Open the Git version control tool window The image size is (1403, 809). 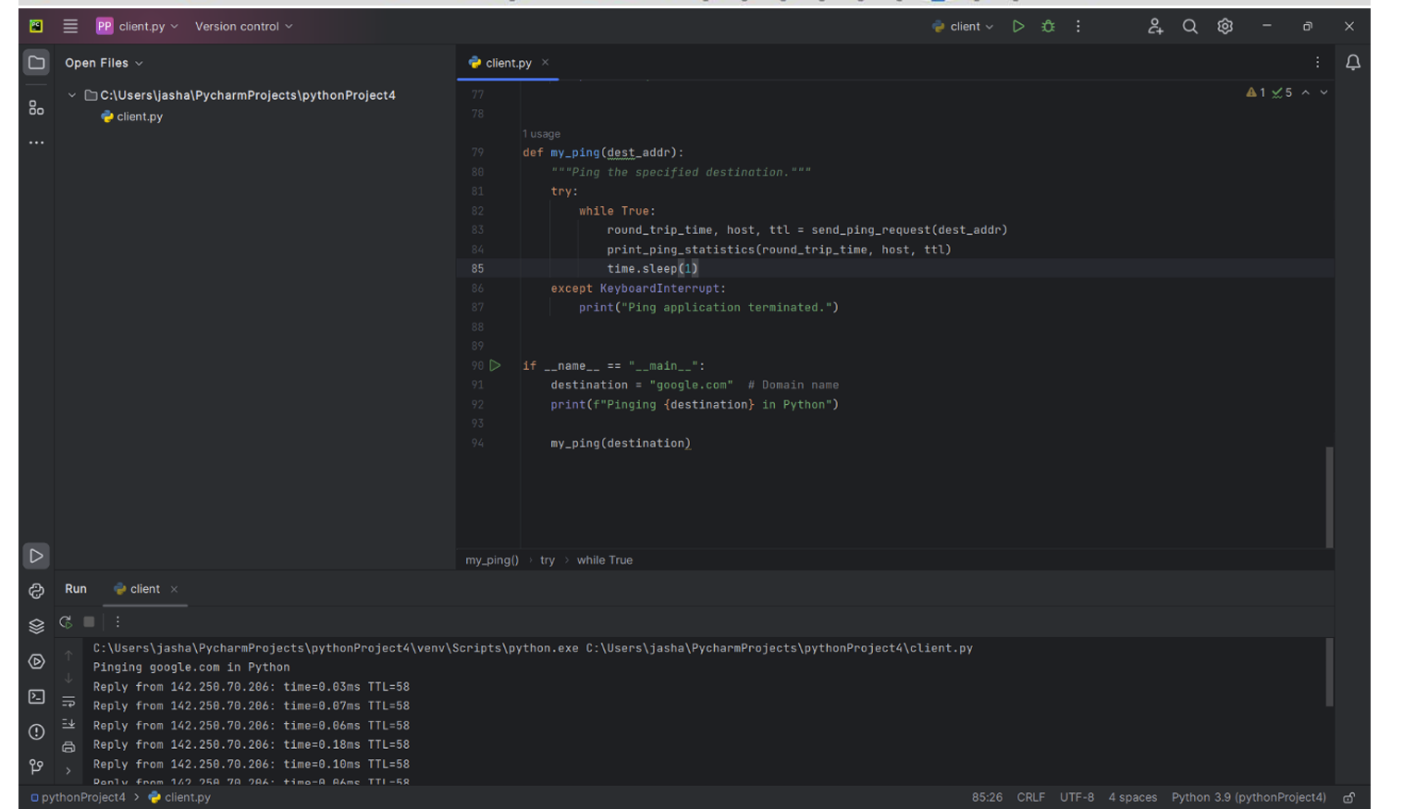(x=36, y=766)
